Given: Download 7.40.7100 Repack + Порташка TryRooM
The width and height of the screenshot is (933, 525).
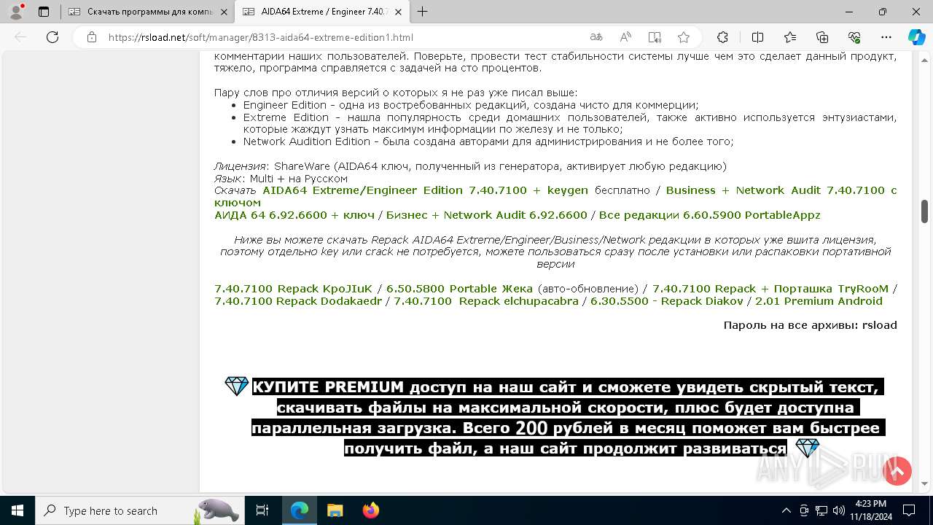Looking at the screenshot, I should point(770,289).
